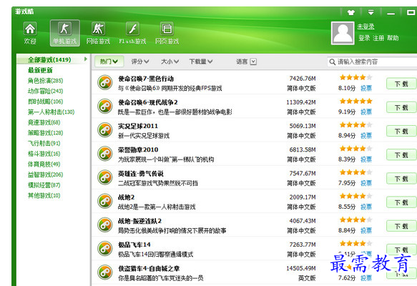The height and width of the screenshot is (286, 417).
Task: Click the skin (shirt) icon in title bar
Action: [351, 12]
